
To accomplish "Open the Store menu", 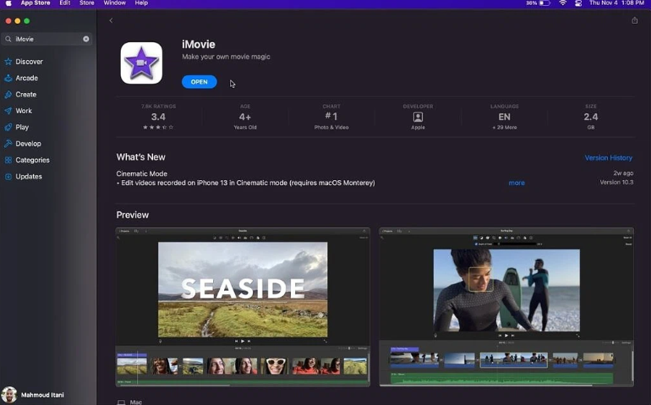I will (x=87, y=3).
